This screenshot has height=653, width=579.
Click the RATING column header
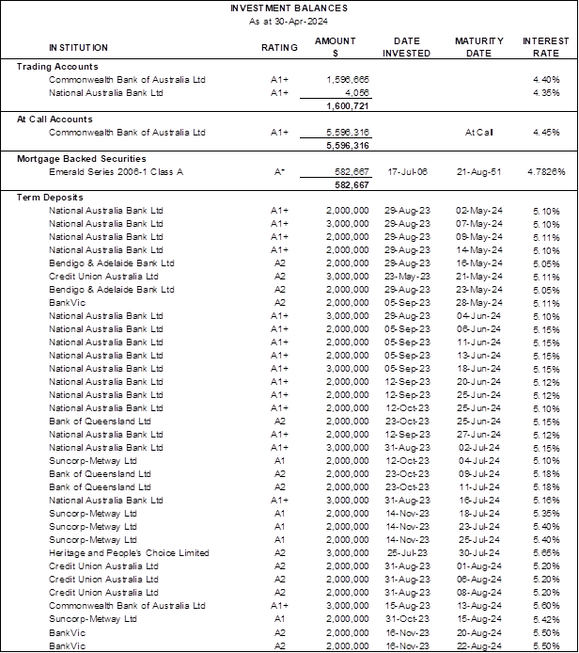click(x=279, y=47)
